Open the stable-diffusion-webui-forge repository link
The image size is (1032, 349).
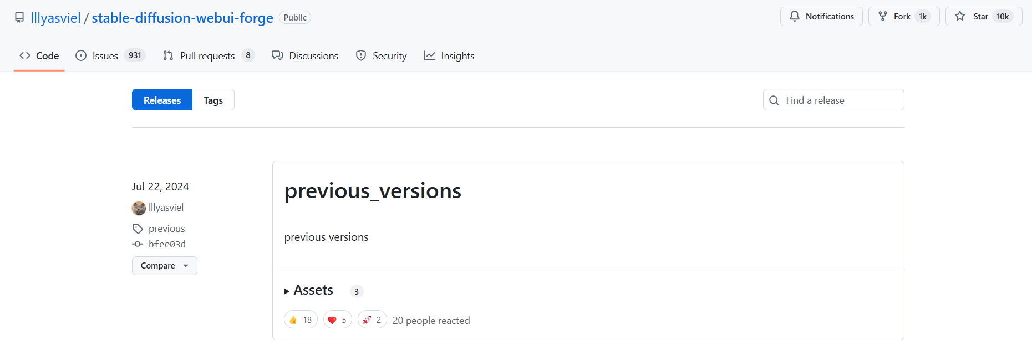[182, 18]
